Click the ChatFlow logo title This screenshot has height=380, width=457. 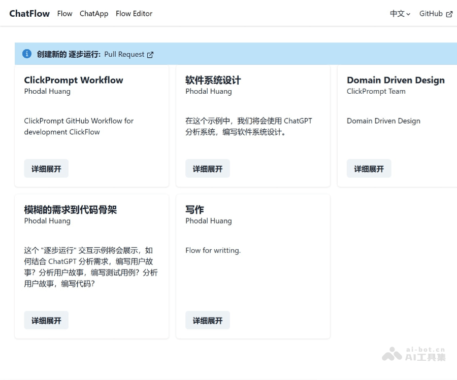point(29,14)
